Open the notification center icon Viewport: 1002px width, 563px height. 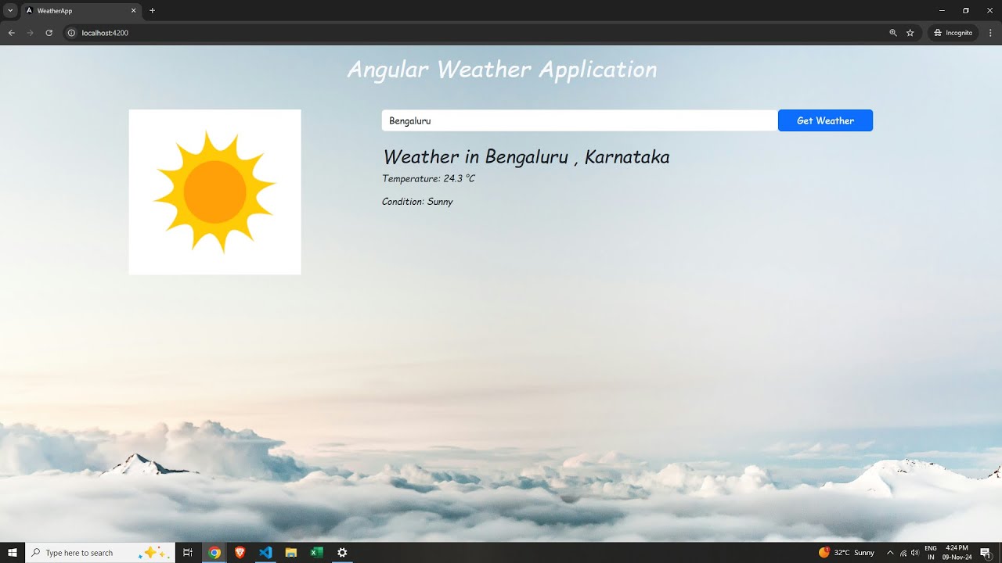pos(986,553)
